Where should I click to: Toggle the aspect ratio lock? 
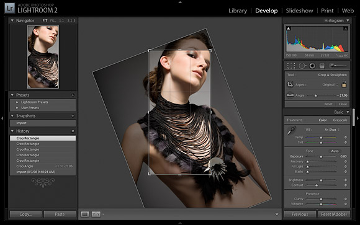344,84
